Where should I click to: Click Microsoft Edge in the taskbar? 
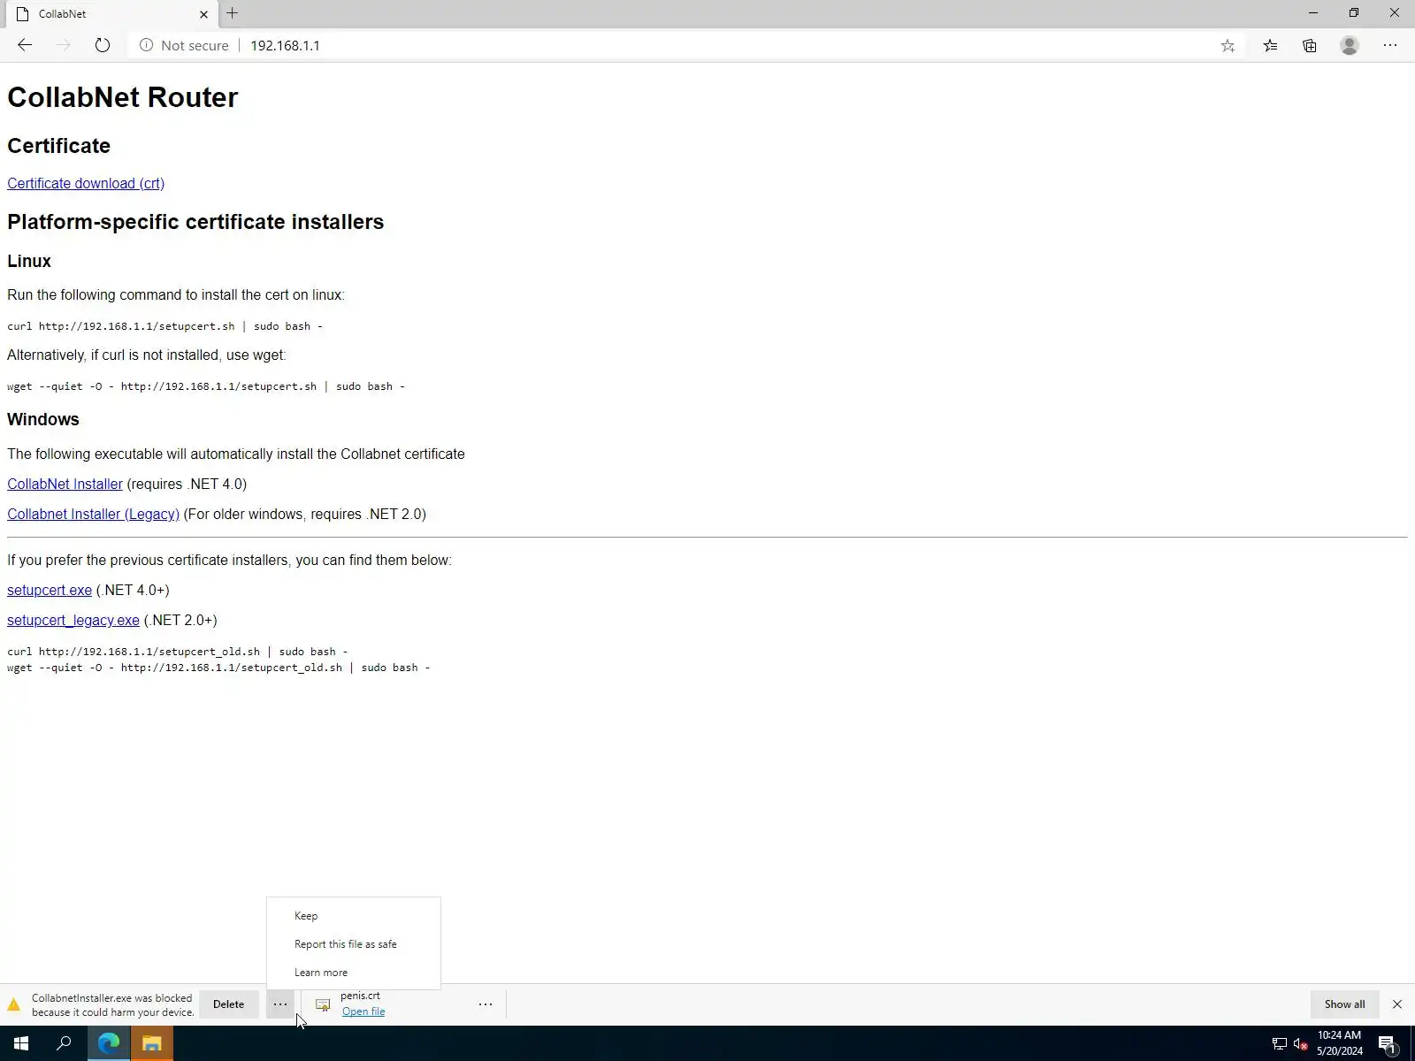tap(108, 1043)
